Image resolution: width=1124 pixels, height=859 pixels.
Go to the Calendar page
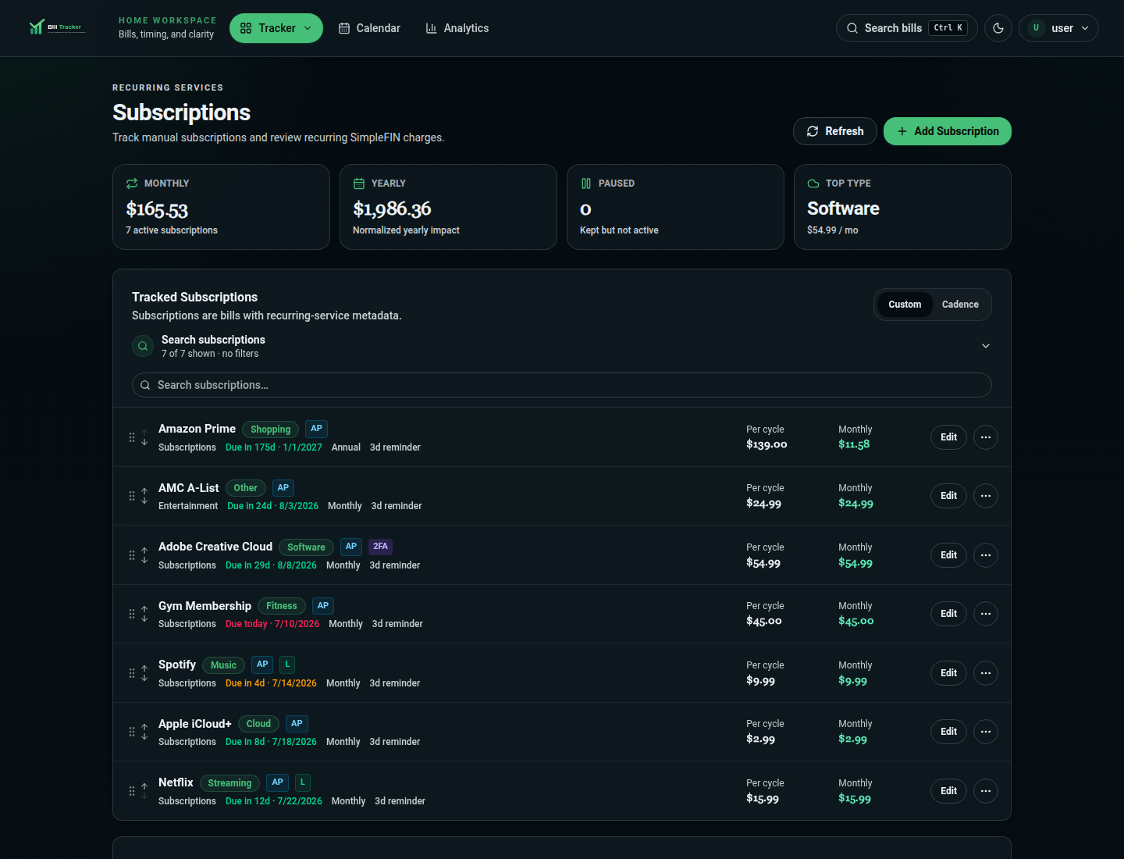(369, 28)
